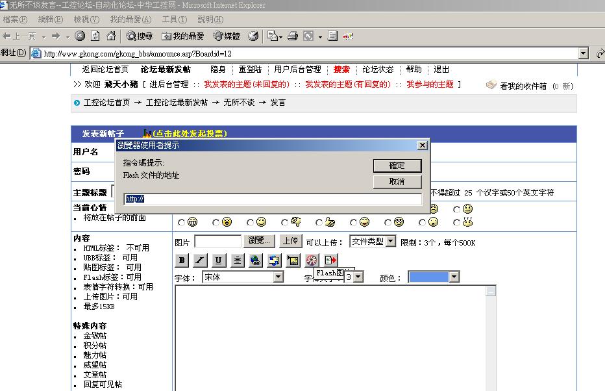Open the History clock icon

click(x=253, y=36)
